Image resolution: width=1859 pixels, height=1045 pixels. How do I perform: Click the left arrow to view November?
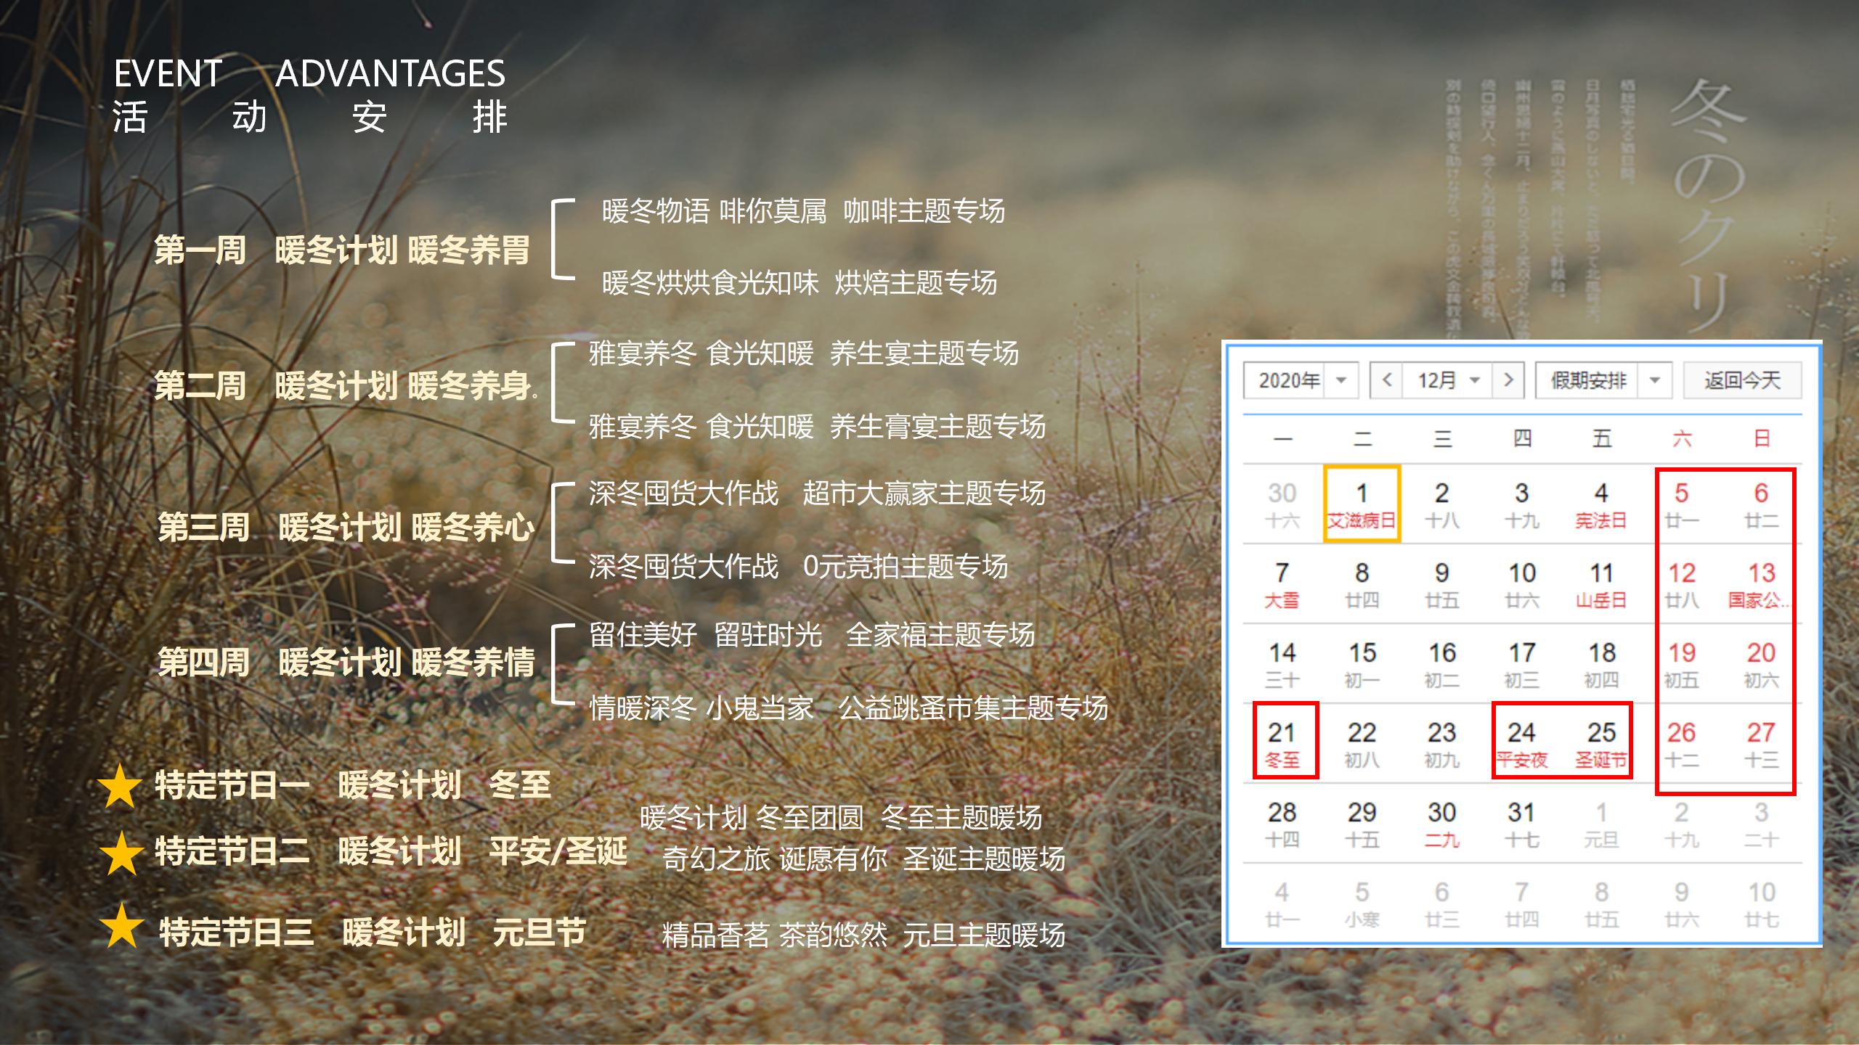(1388, 380)
